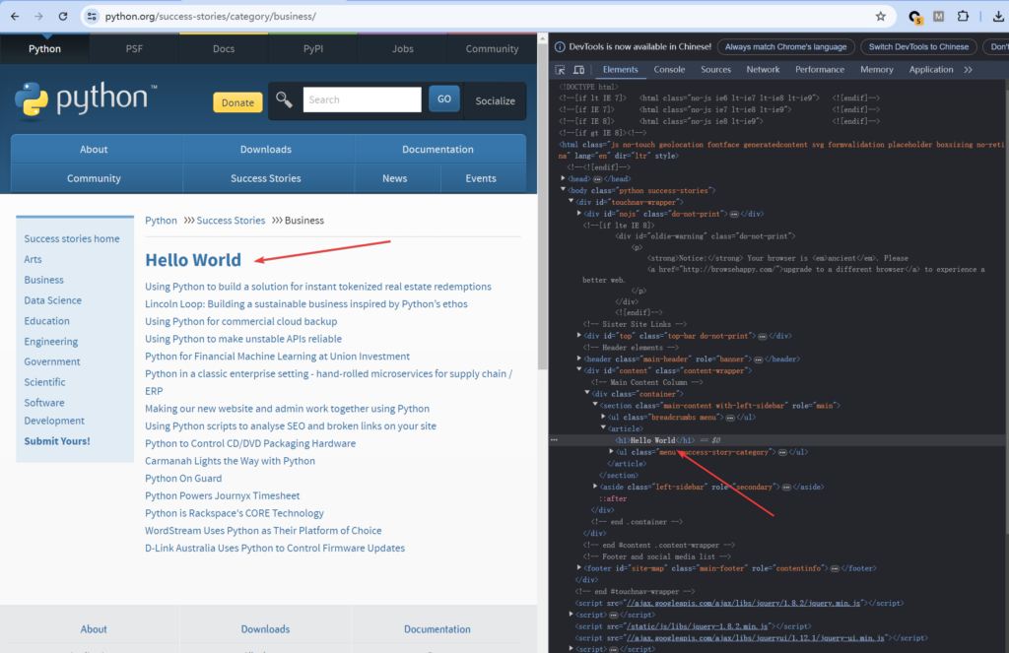
Task: Open 'Using Python for commercial cloud backup' link
Action: click(x=240, y=321)
